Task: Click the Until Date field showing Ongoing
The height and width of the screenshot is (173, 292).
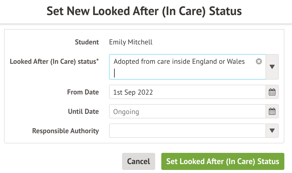Action: coord(187,112)
